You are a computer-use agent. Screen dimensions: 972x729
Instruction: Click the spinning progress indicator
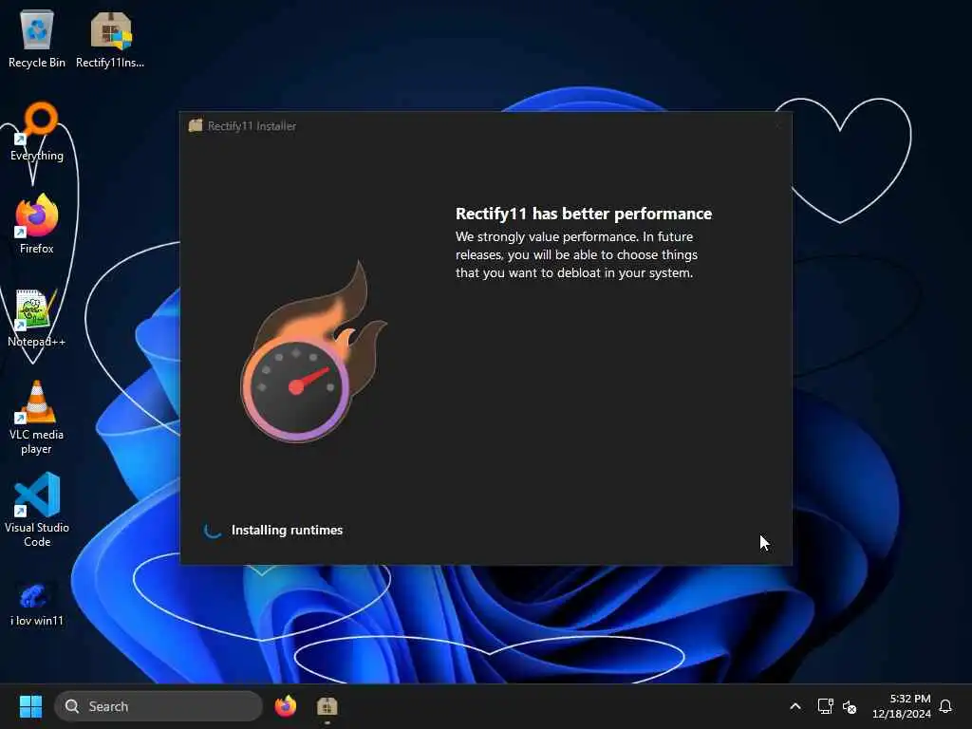pyautogui.click(x=213, y=530)
